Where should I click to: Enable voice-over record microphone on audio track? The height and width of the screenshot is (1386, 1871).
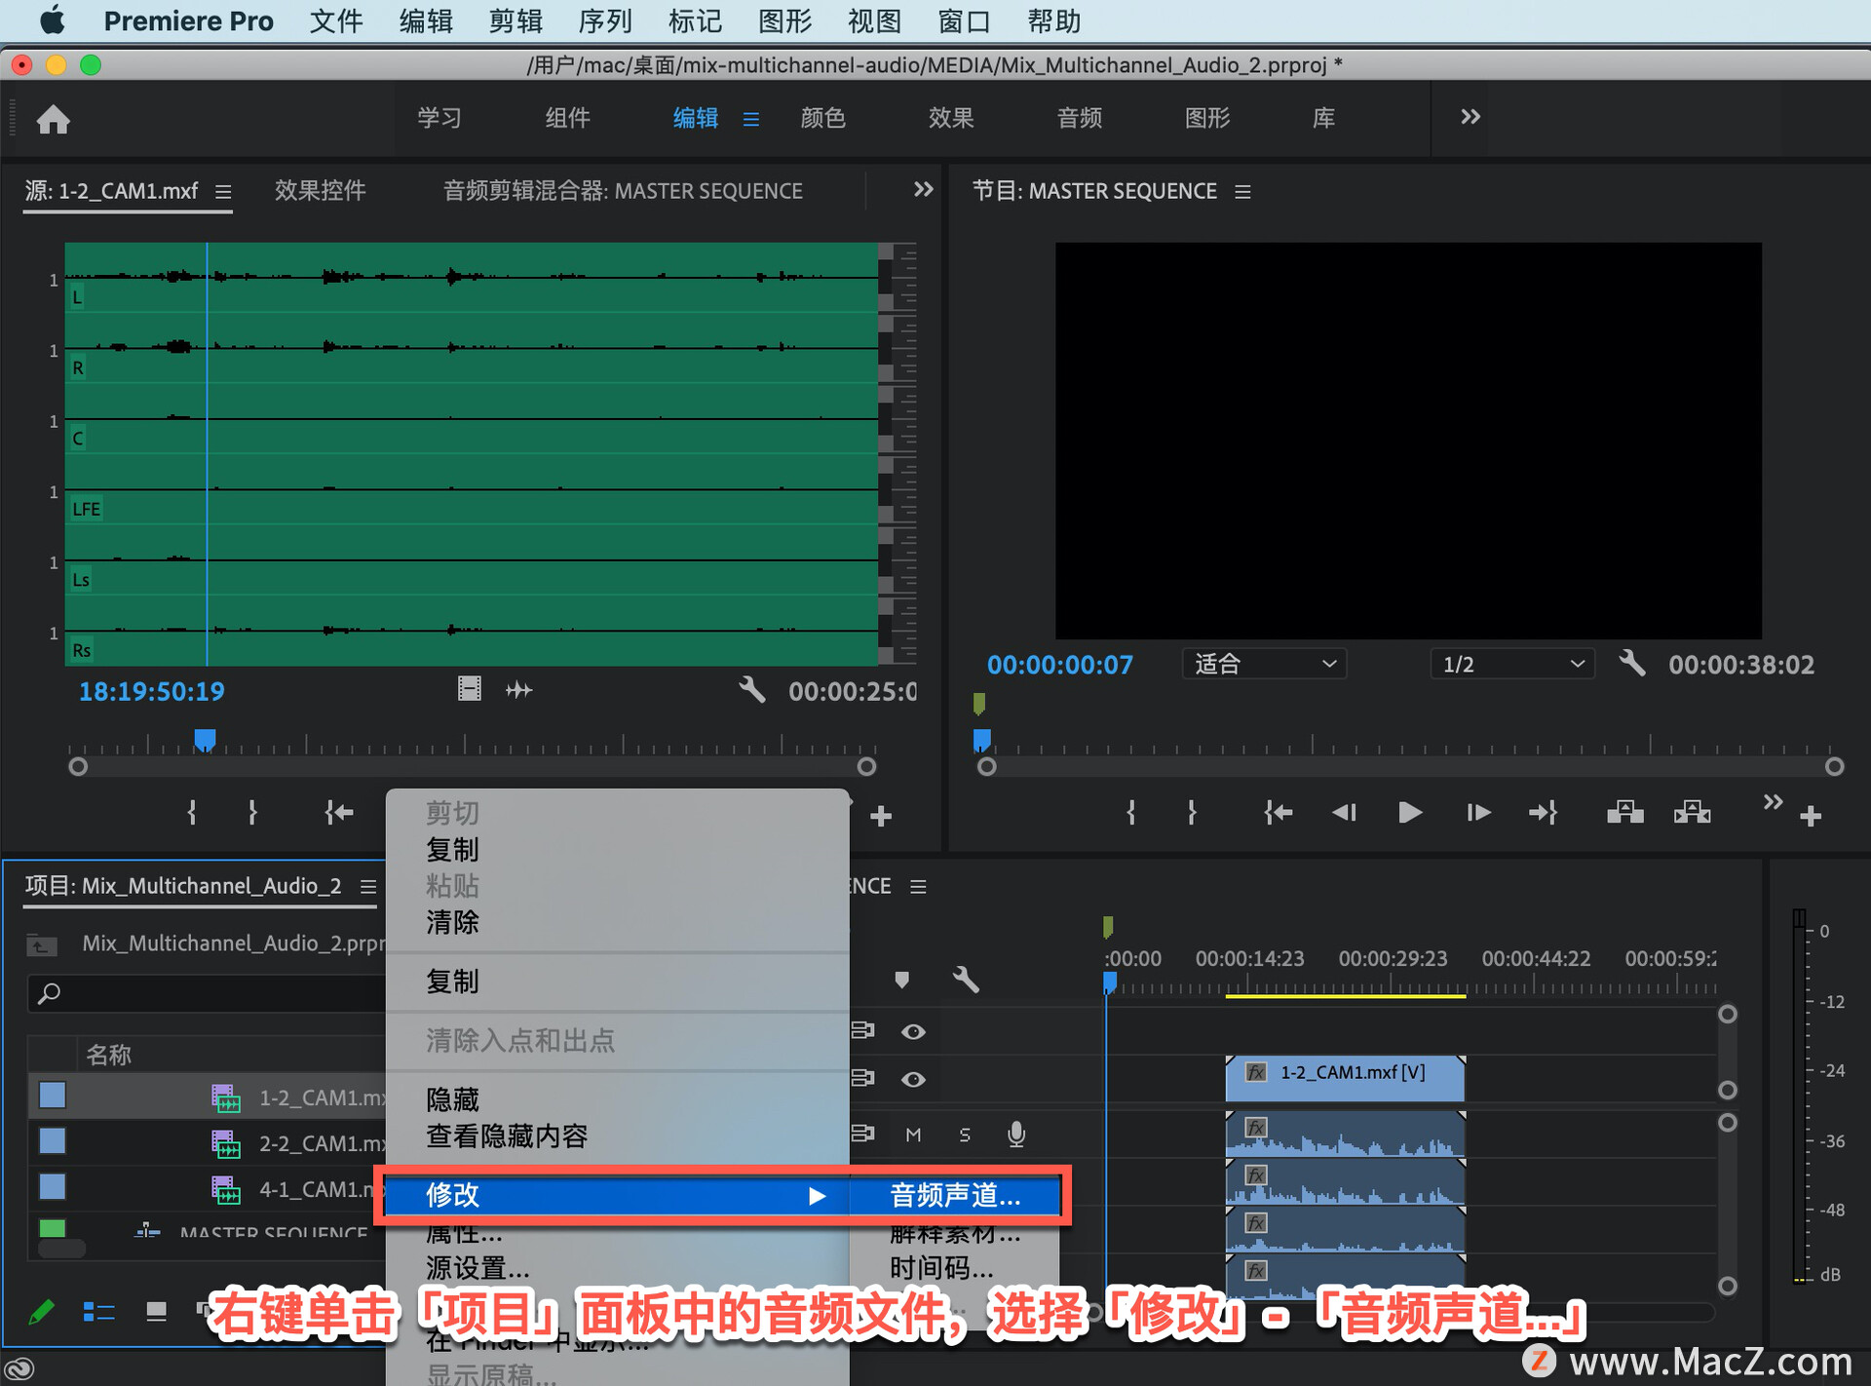[x=1015, y=1134]
